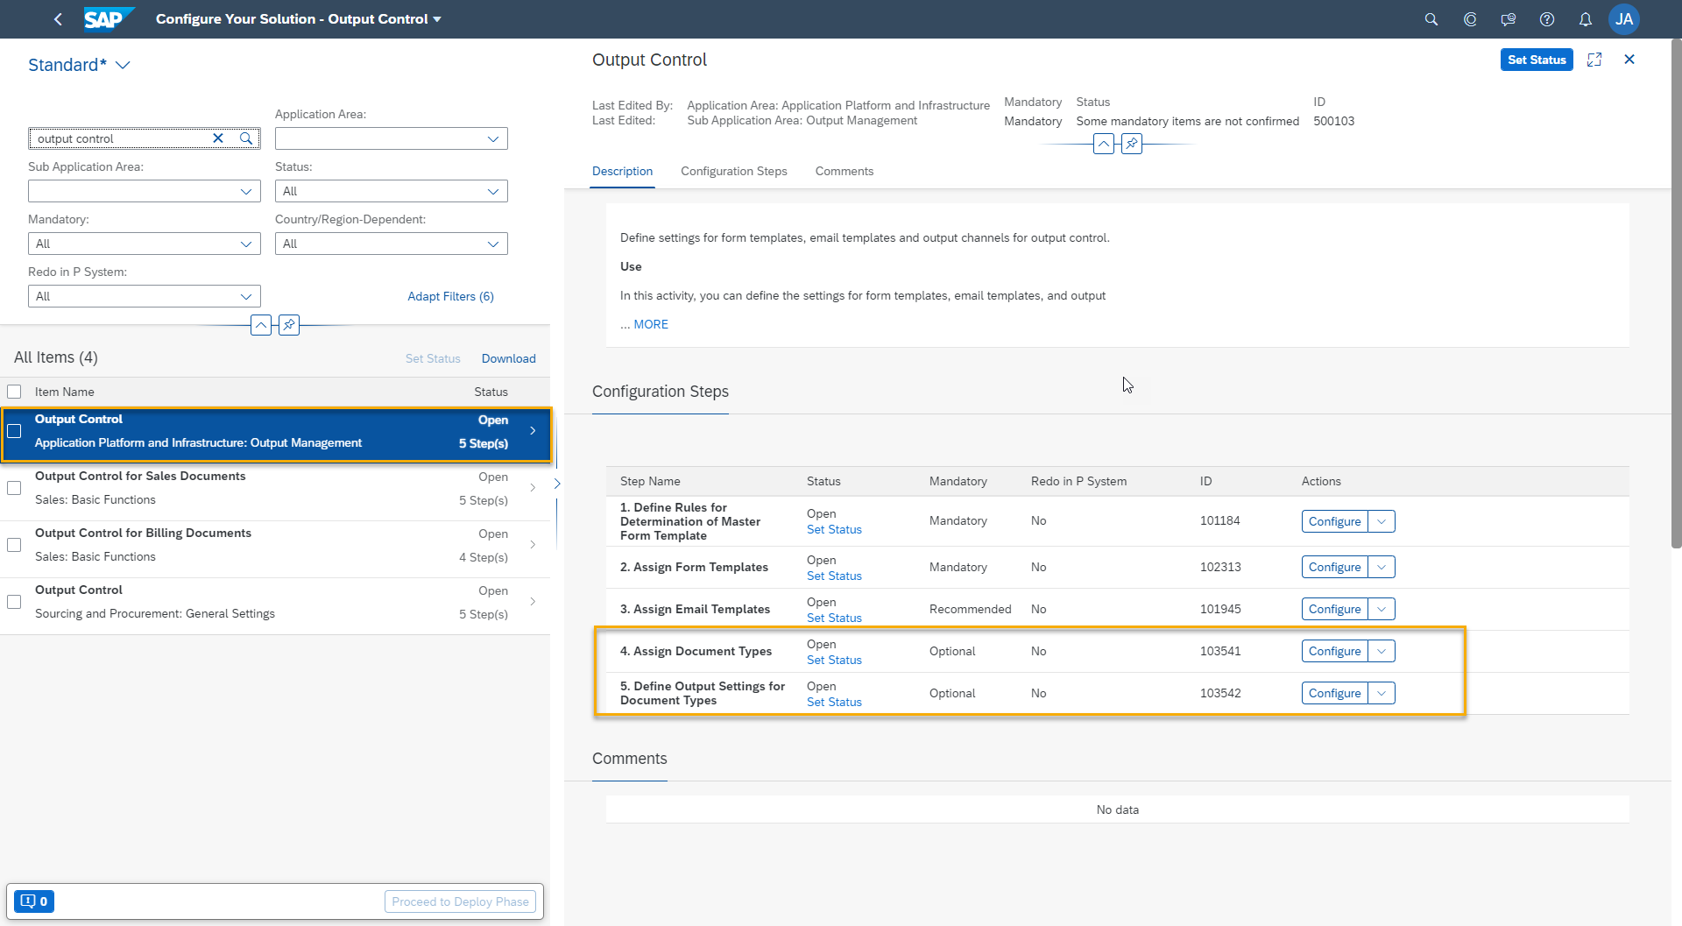Open Configure dropdown arrow for Assign Document Types

pos(1382,651)
